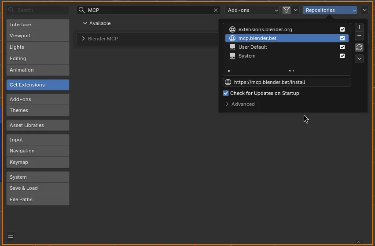This screenshot has height=246, width=375.
Task: Toggle System repository checkbox
Action: 342,56
